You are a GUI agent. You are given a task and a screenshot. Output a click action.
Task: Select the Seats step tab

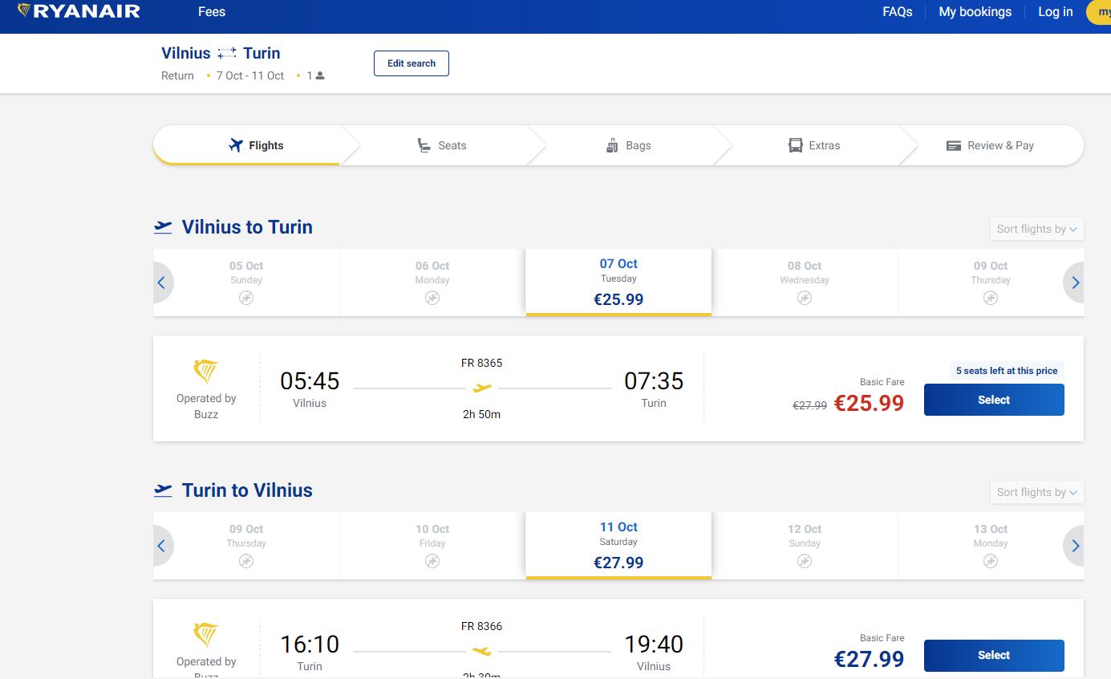441,145
